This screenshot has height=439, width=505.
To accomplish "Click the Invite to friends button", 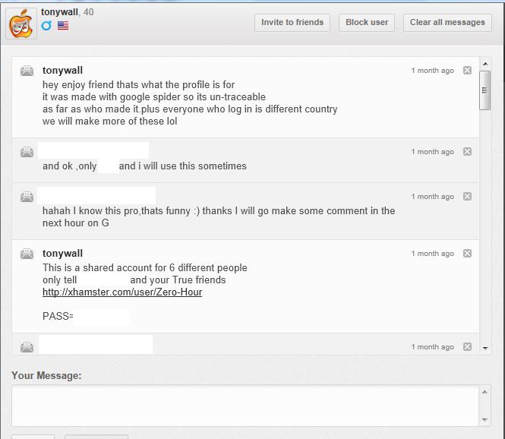I will click(x=292, y=22).
